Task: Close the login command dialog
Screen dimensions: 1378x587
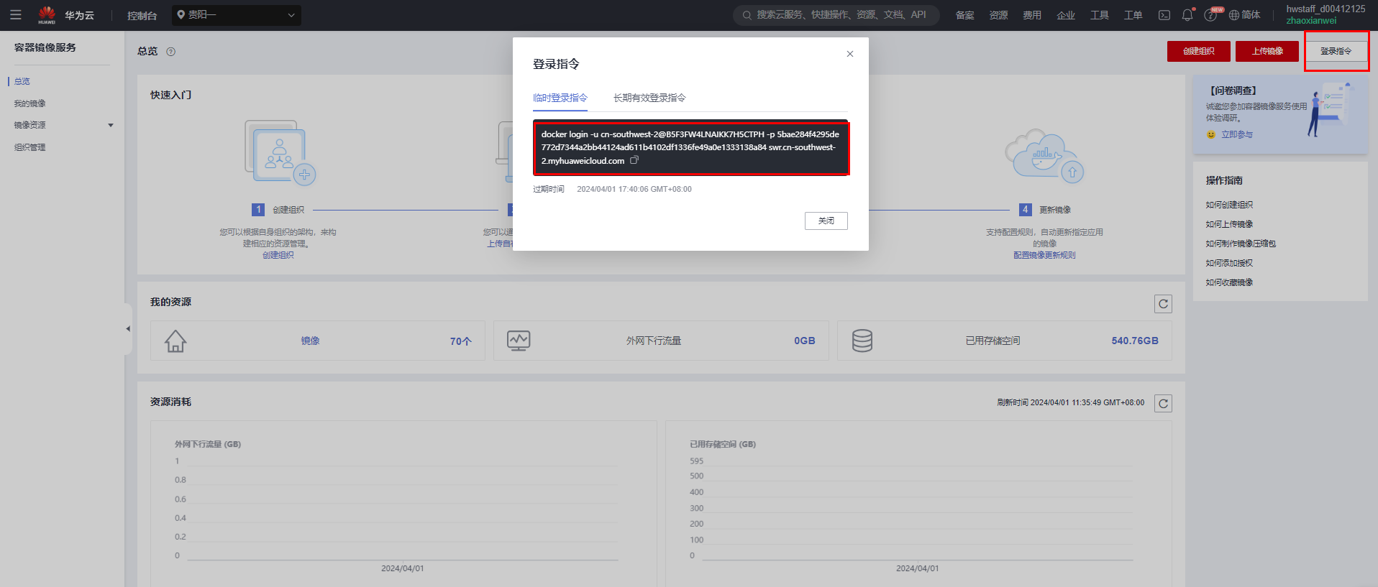Action: click(x=850, y=54)
